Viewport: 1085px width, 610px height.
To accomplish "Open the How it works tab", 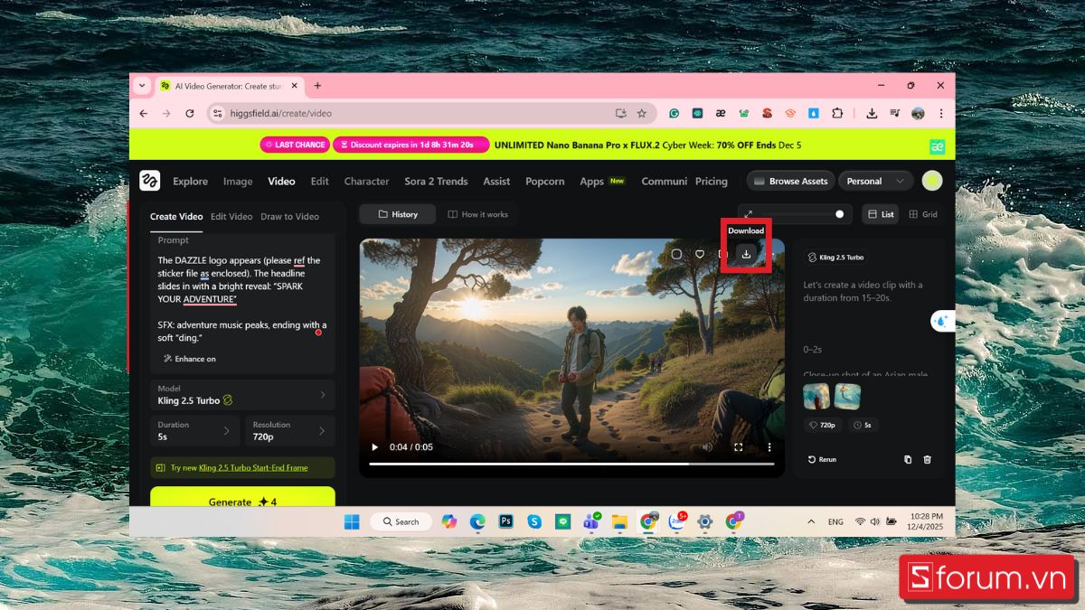I will [x=477, y=214].
